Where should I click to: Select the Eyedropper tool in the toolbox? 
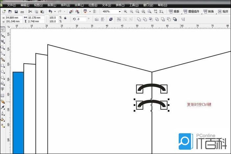pos(3,107)
